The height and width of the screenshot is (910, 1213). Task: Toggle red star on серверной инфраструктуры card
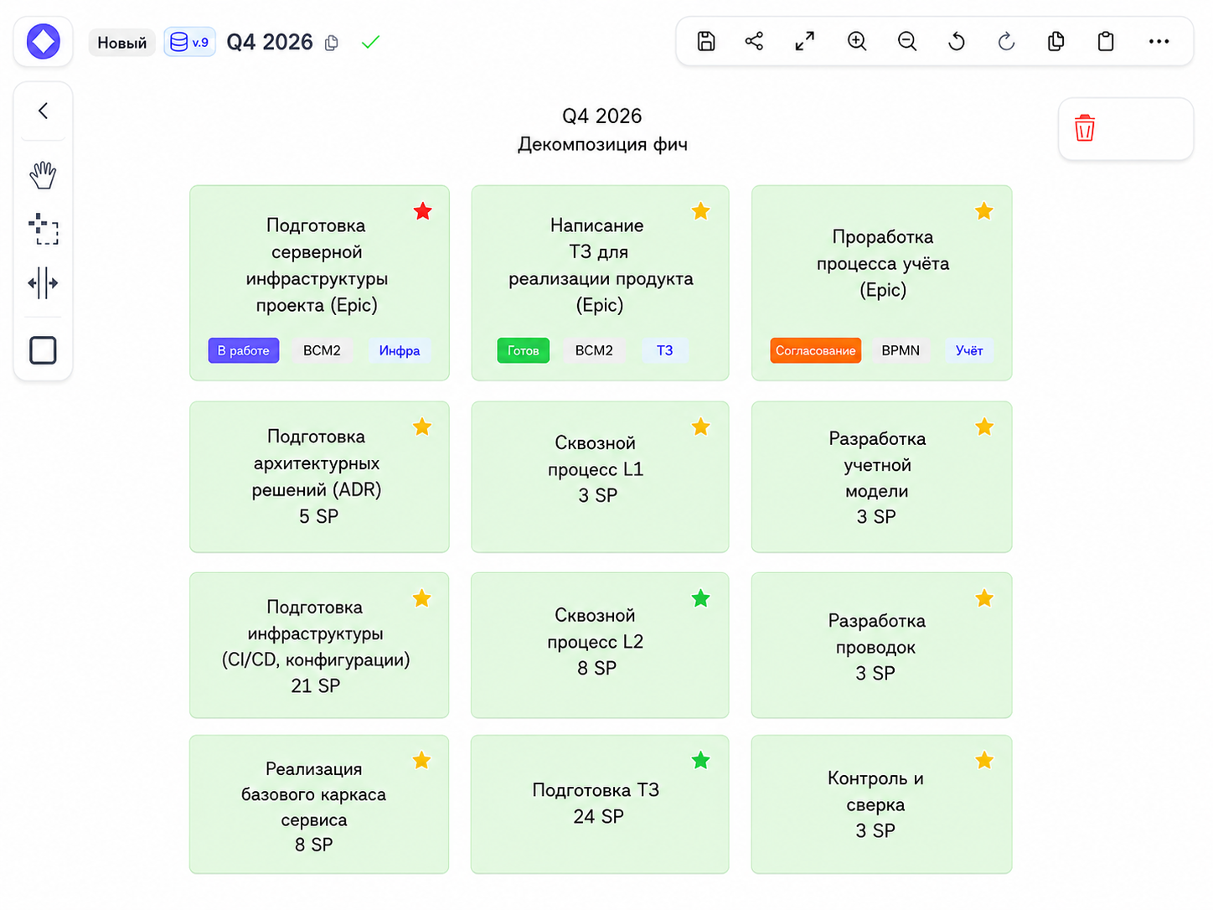[423, 211]
